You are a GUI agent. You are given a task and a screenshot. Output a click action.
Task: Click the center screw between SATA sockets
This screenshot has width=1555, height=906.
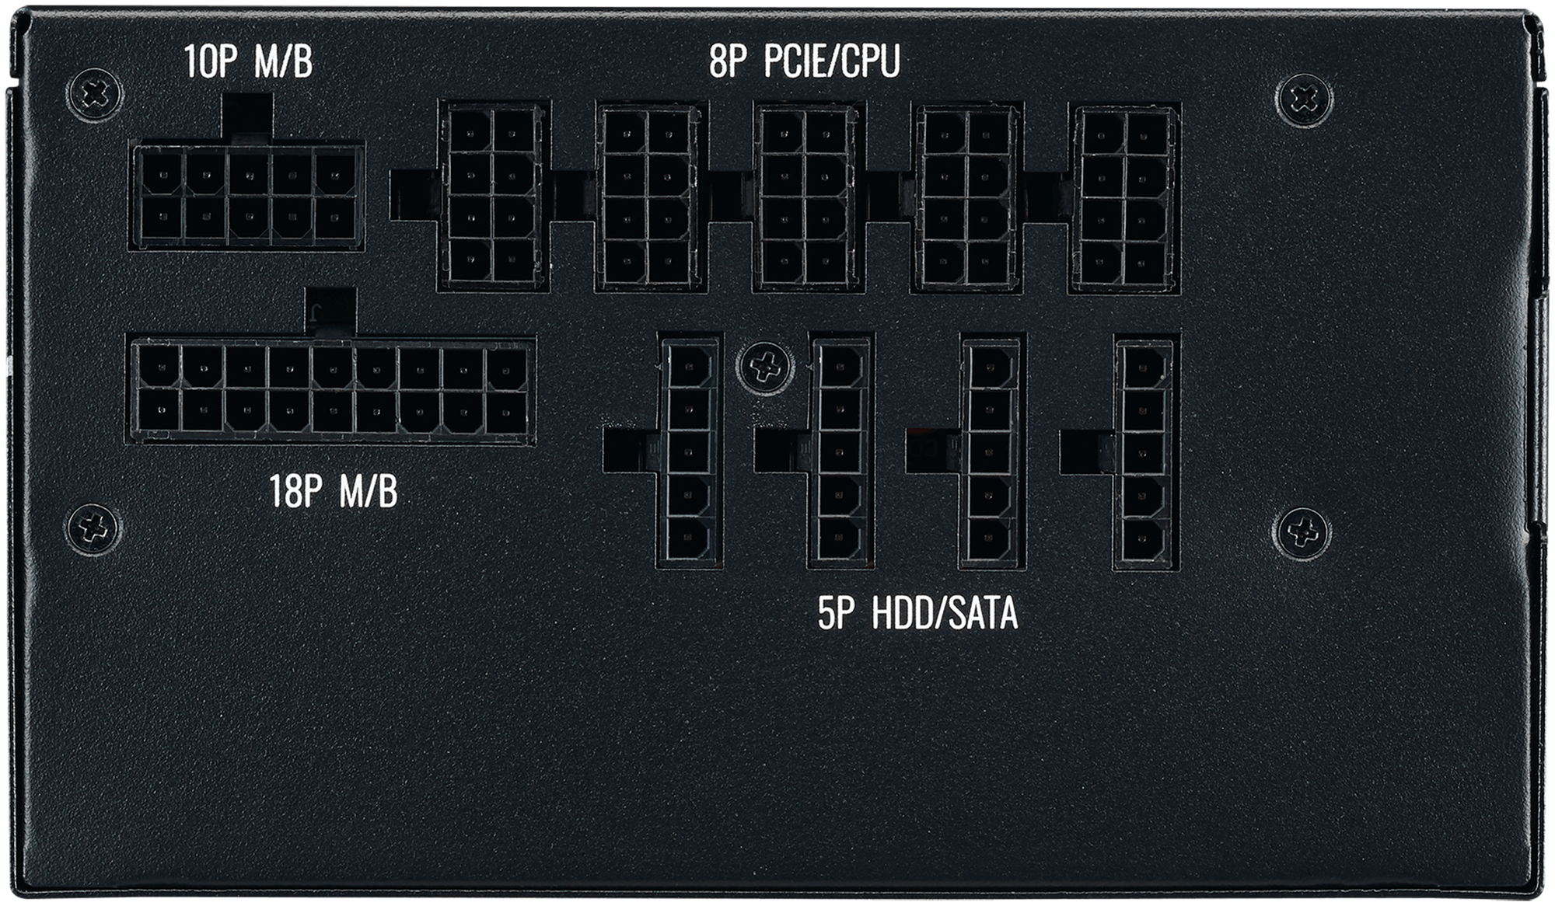point(765,366)
